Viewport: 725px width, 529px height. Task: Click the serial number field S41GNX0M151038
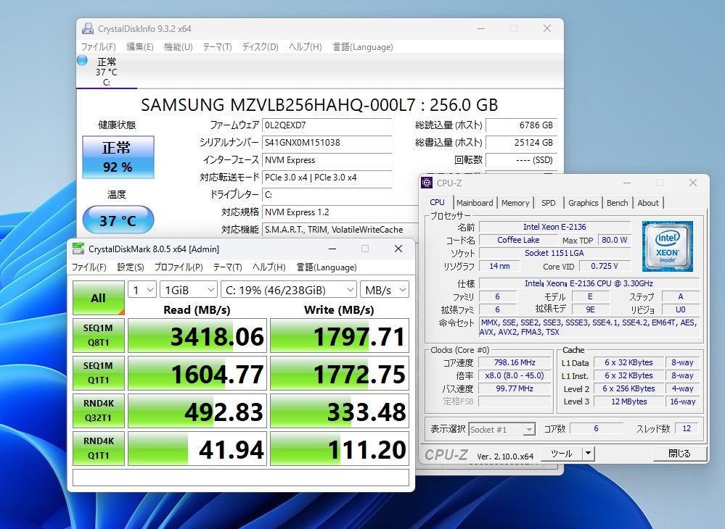pos(327,143)
